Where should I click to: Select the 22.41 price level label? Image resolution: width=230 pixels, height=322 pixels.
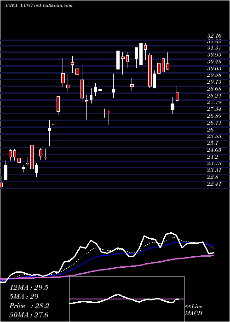(x=214, y=184)
